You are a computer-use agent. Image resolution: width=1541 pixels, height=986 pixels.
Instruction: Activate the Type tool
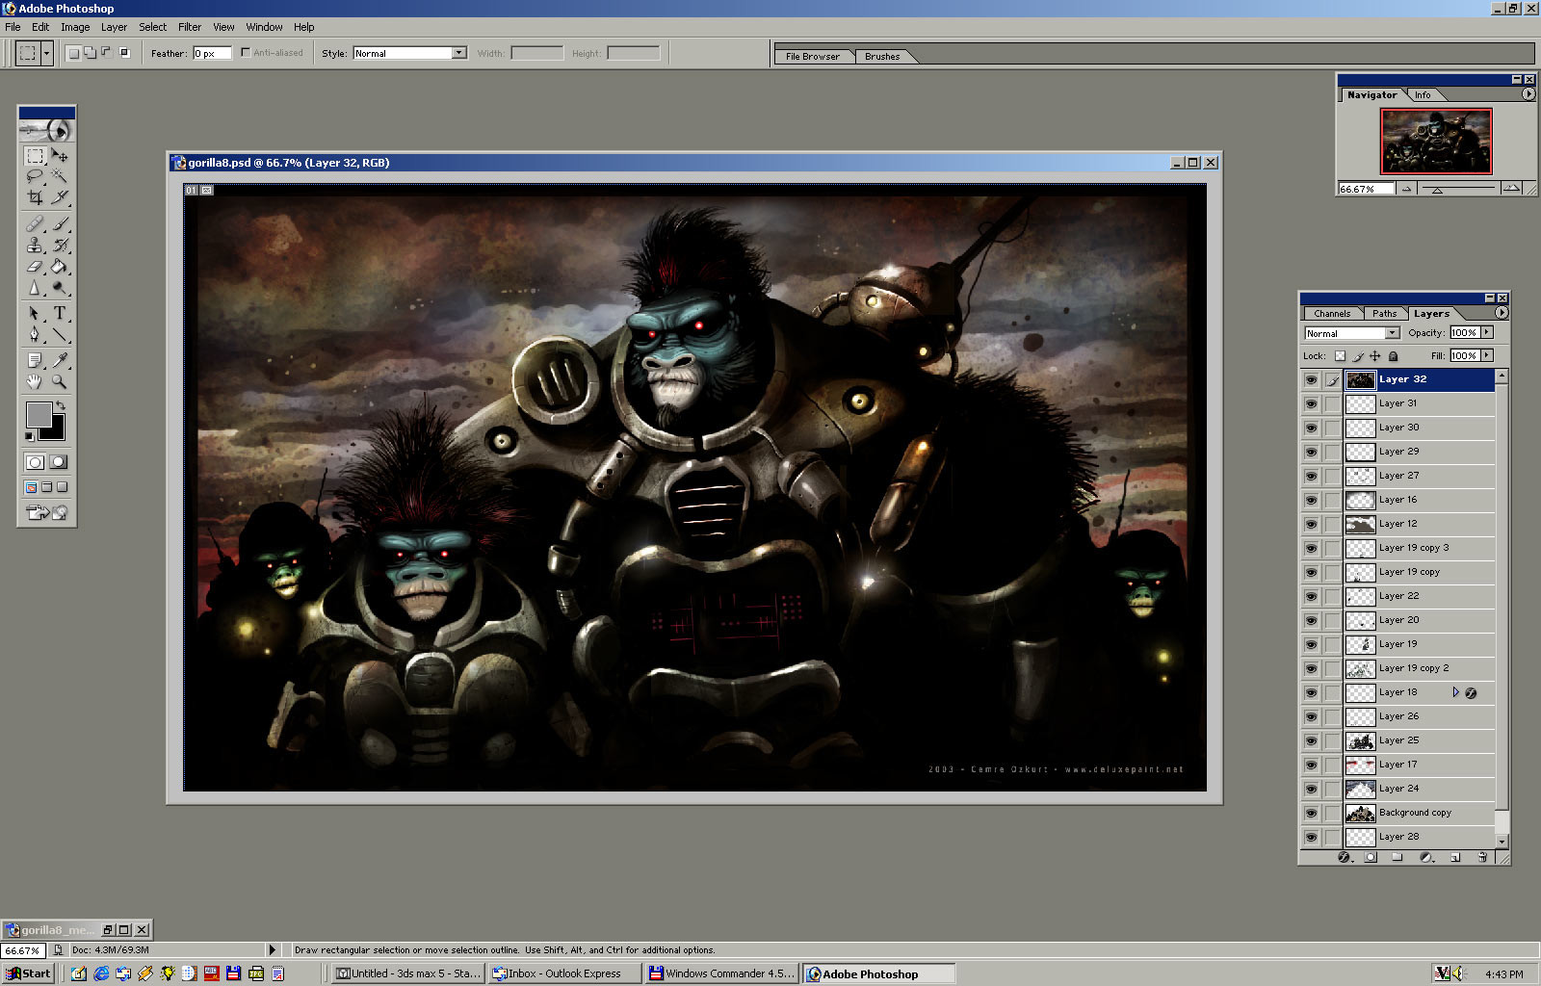tap(60, 314)
